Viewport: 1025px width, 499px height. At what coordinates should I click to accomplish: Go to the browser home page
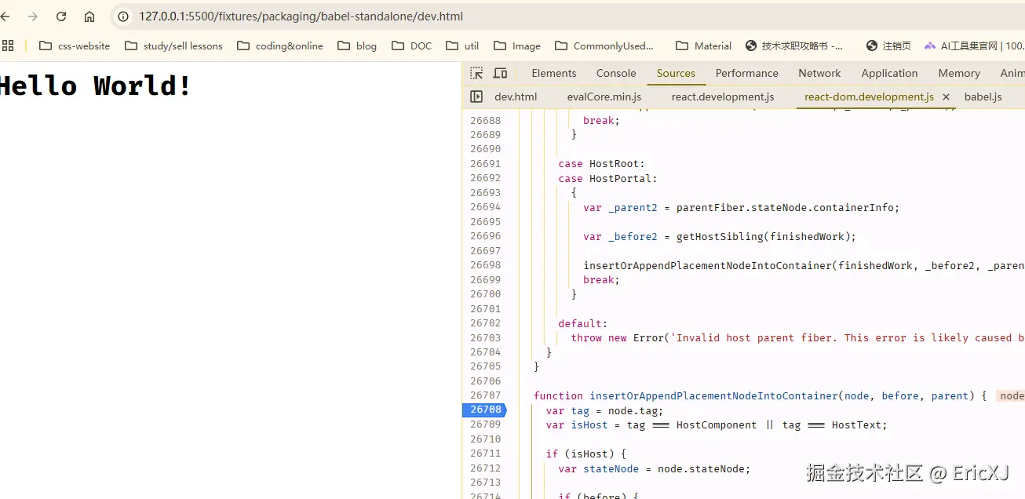[89, 16]
